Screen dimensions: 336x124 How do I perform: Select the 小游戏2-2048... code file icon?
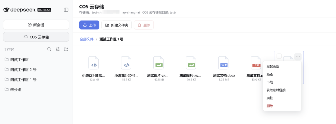coord(126,63)
